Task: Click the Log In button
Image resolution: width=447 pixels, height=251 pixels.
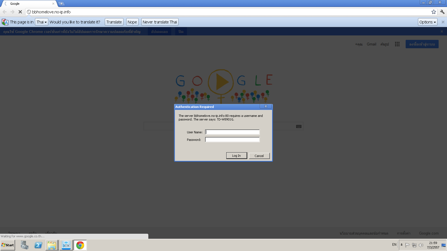Action: coord(236,156)
